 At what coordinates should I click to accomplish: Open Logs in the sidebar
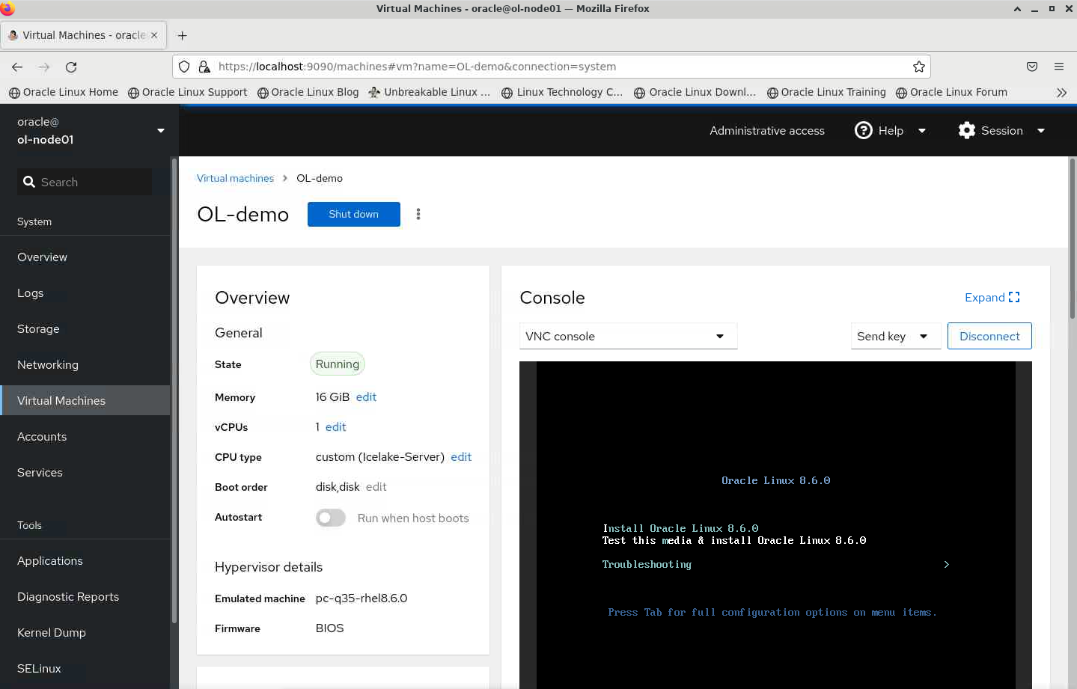[85, 293]
